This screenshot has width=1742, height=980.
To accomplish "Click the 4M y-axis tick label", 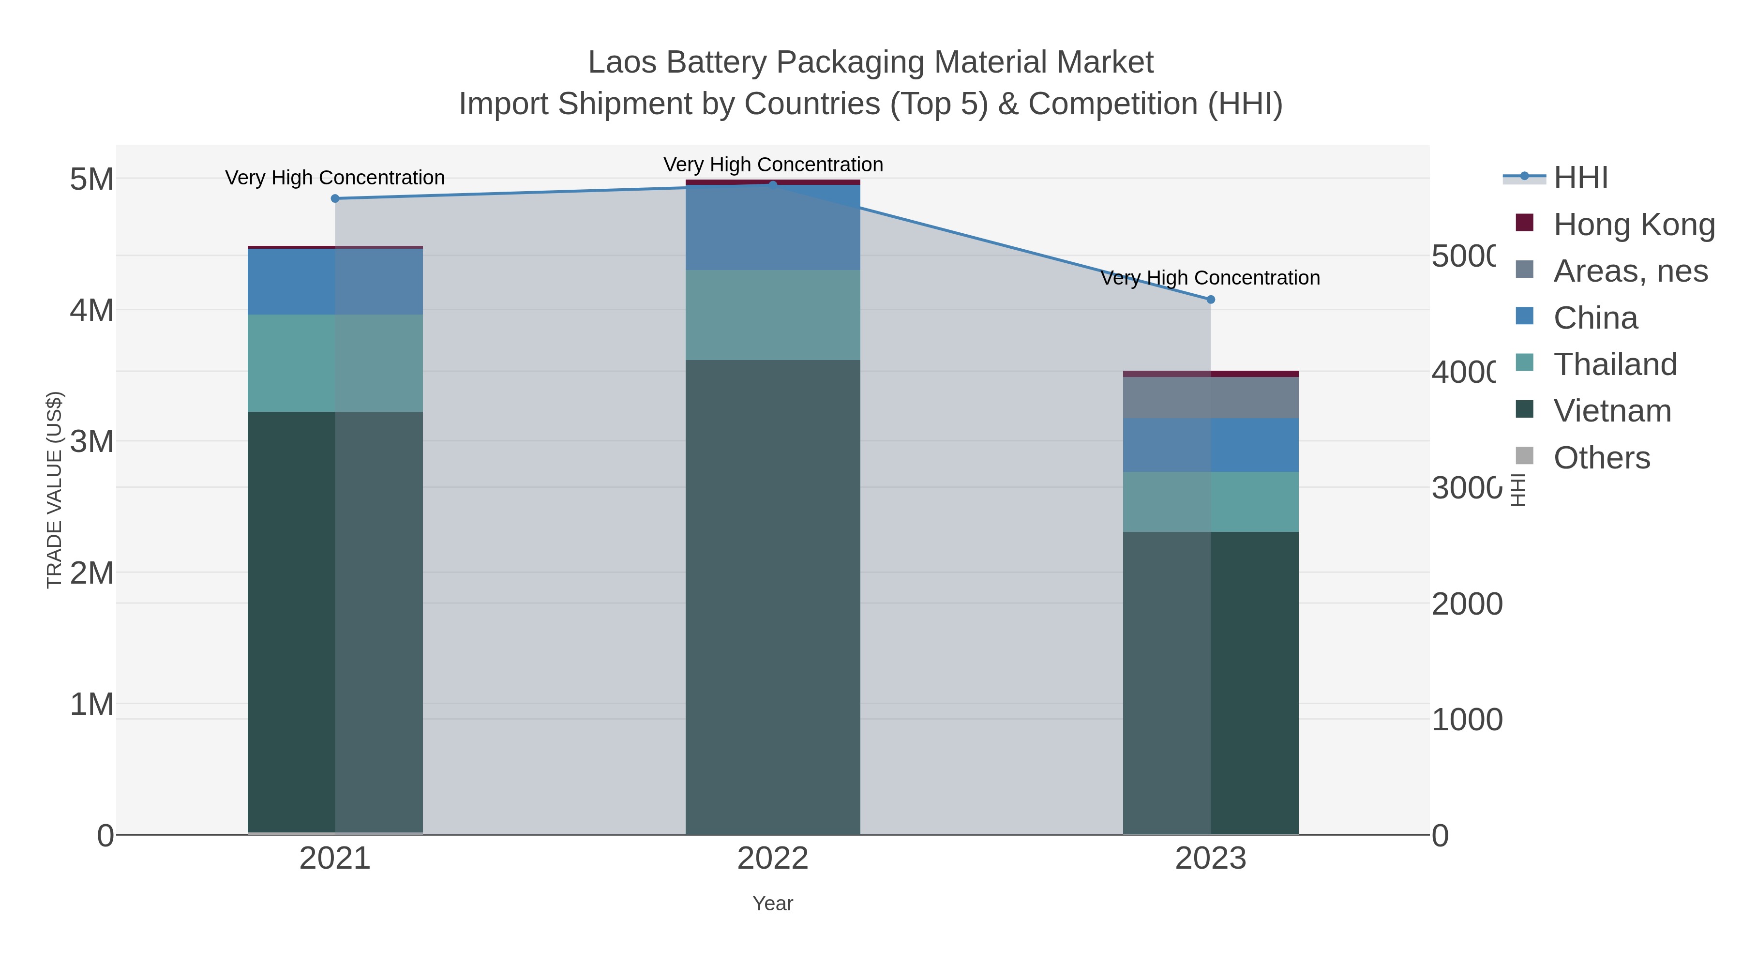I will [92, 310].
